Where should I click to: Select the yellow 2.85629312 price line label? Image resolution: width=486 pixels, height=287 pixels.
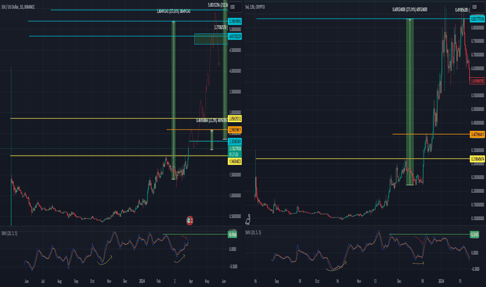click(235, 118)
